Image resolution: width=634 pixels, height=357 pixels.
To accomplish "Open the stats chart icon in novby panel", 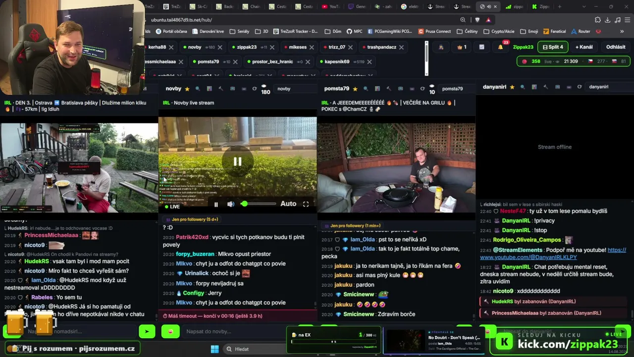I will [209, 89].
